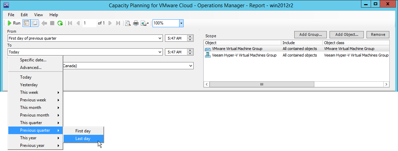Click the Remove button

[x=378, y=35]
